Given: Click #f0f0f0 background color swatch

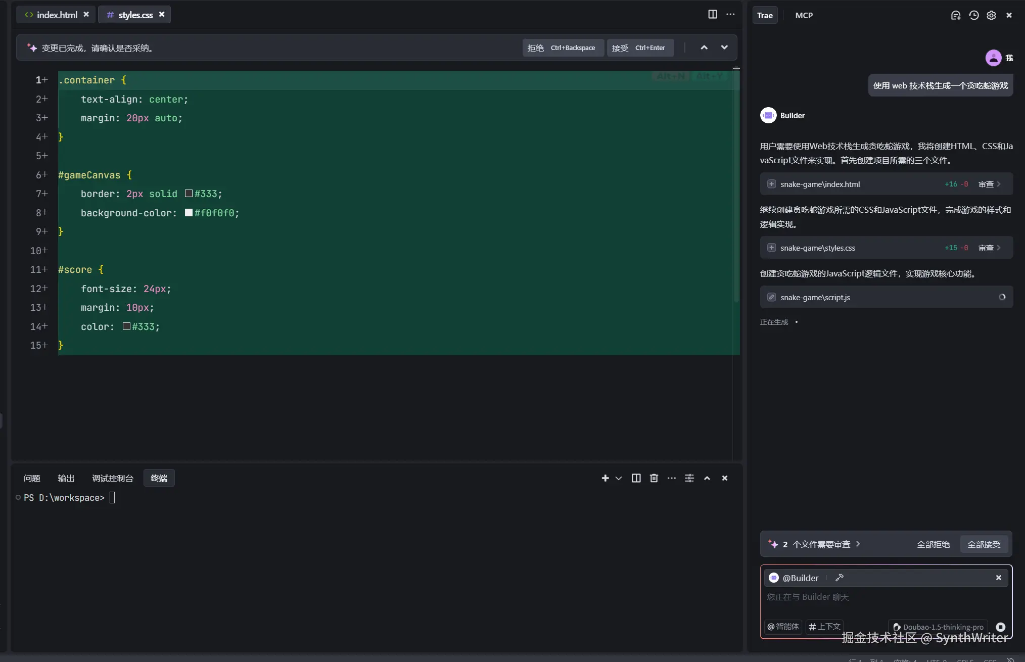Looking at the screenshot, I should coord(189,213).
